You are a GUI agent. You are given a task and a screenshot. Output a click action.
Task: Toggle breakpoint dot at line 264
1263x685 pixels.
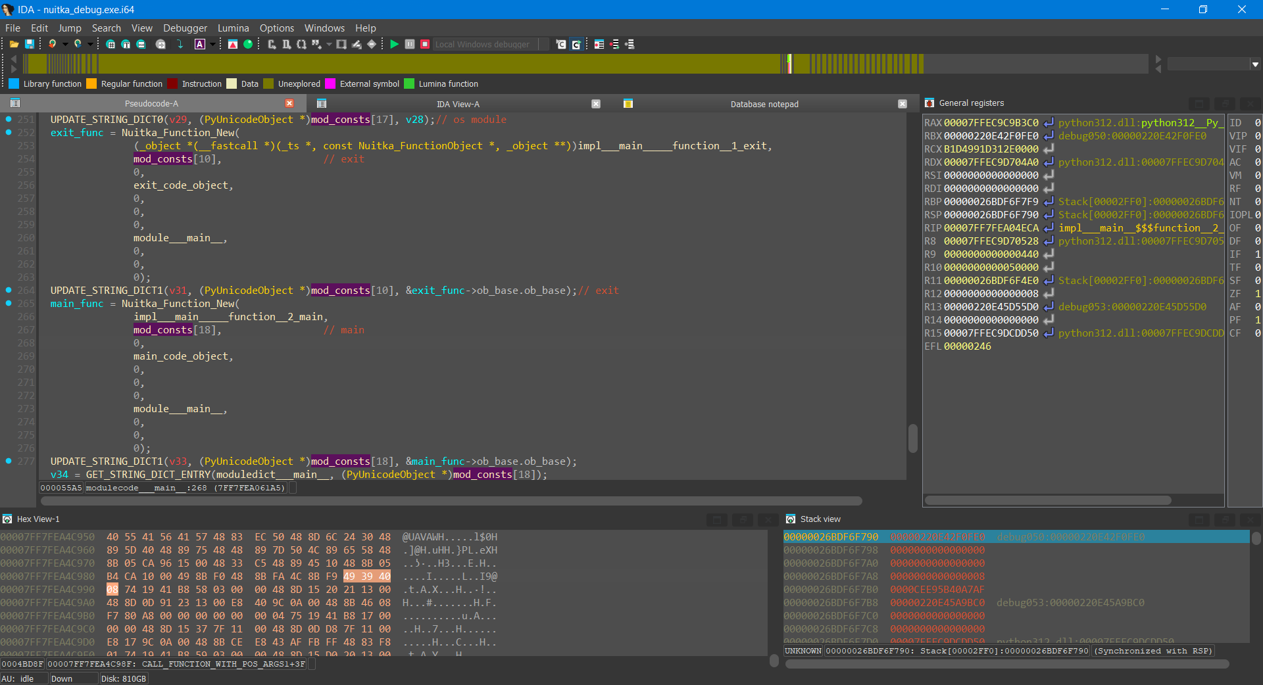click(9, 290)
